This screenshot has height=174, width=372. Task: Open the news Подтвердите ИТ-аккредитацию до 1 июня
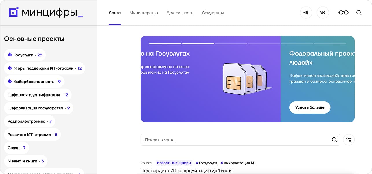[x=186, y=170]
